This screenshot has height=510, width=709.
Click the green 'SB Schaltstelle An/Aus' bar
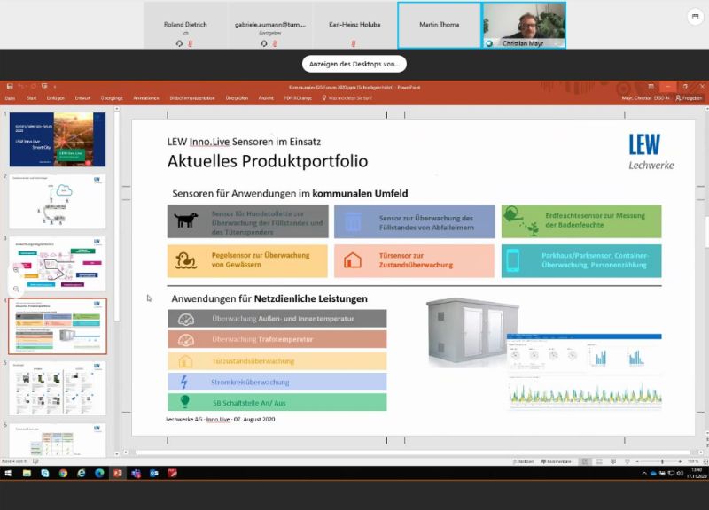(x=277, y=402)
